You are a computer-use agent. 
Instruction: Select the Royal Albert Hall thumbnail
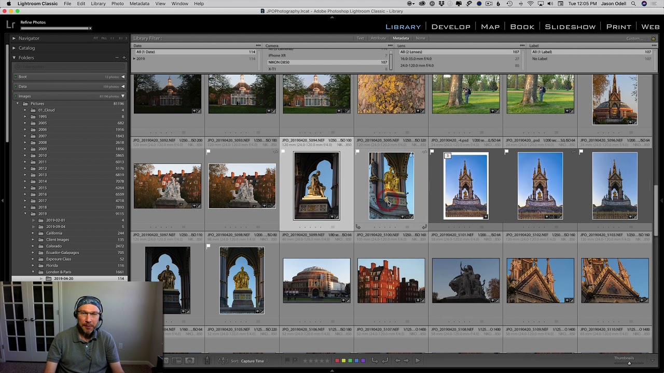pyautogui.click(x=316, y=280)
